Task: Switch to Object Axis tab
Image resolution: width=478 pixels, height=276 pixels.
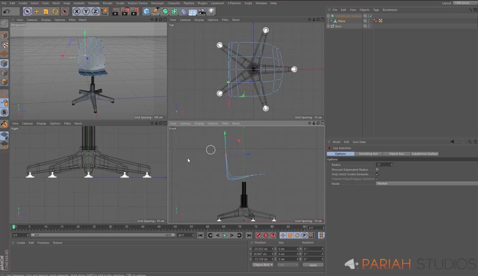Action: (x=396, y=154)
